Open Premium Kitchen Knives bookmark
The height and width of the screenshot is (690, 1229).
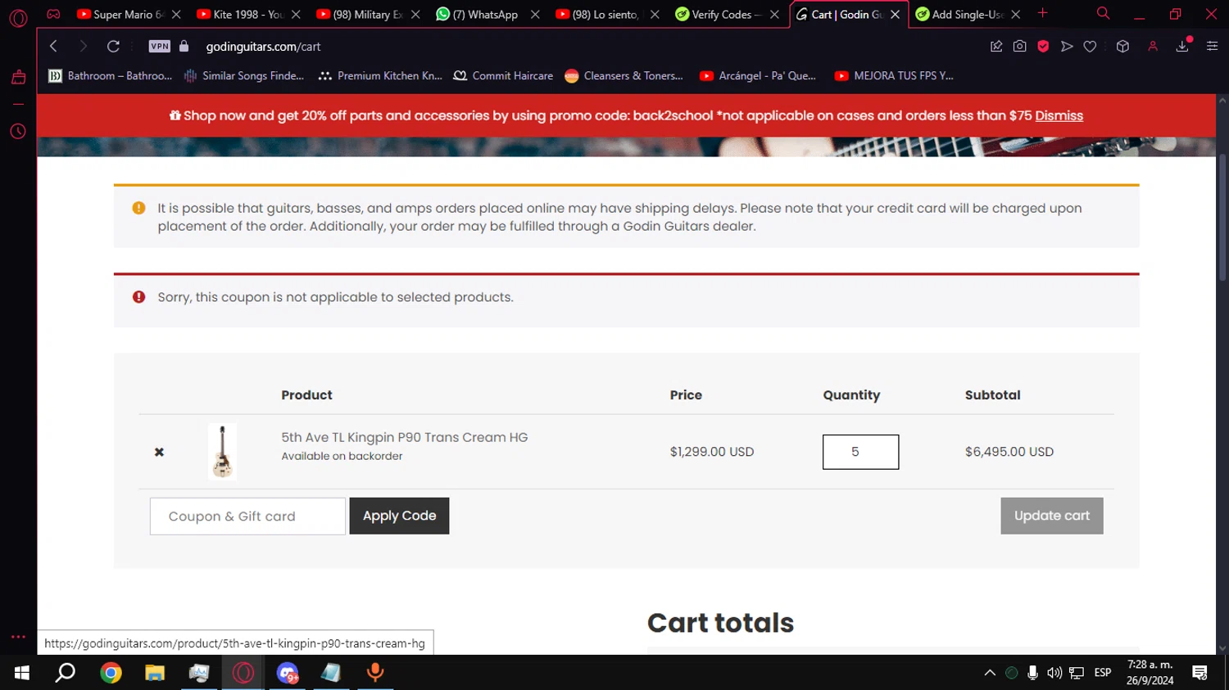coord(381,76)
